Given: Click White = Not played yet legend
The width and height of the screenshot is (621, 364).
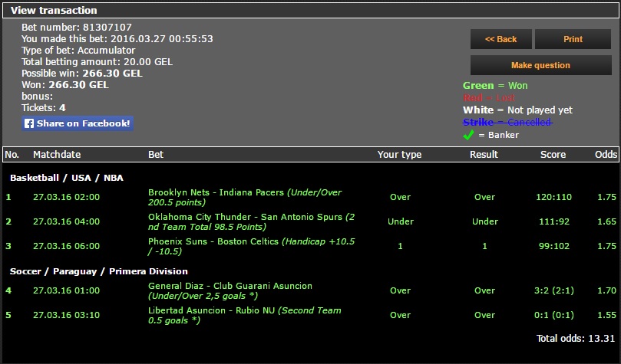Looking at the screenshot, I should point(517,110).
